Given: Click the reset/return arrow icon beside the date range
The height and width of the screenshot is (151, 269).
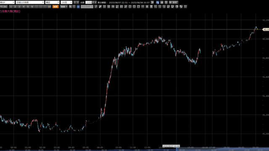Looking at the screenshot, I should (152, 3).
